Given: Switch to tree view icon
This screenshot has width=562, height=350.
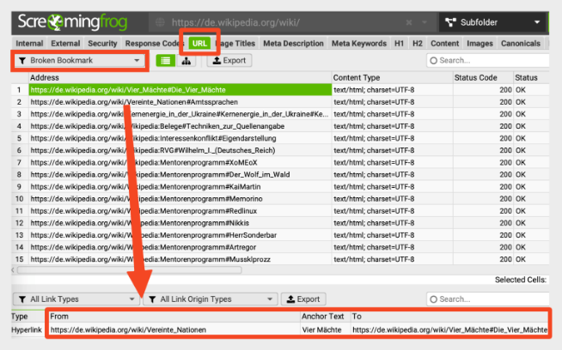Looking at the screenshot, I should coord(186,61).
